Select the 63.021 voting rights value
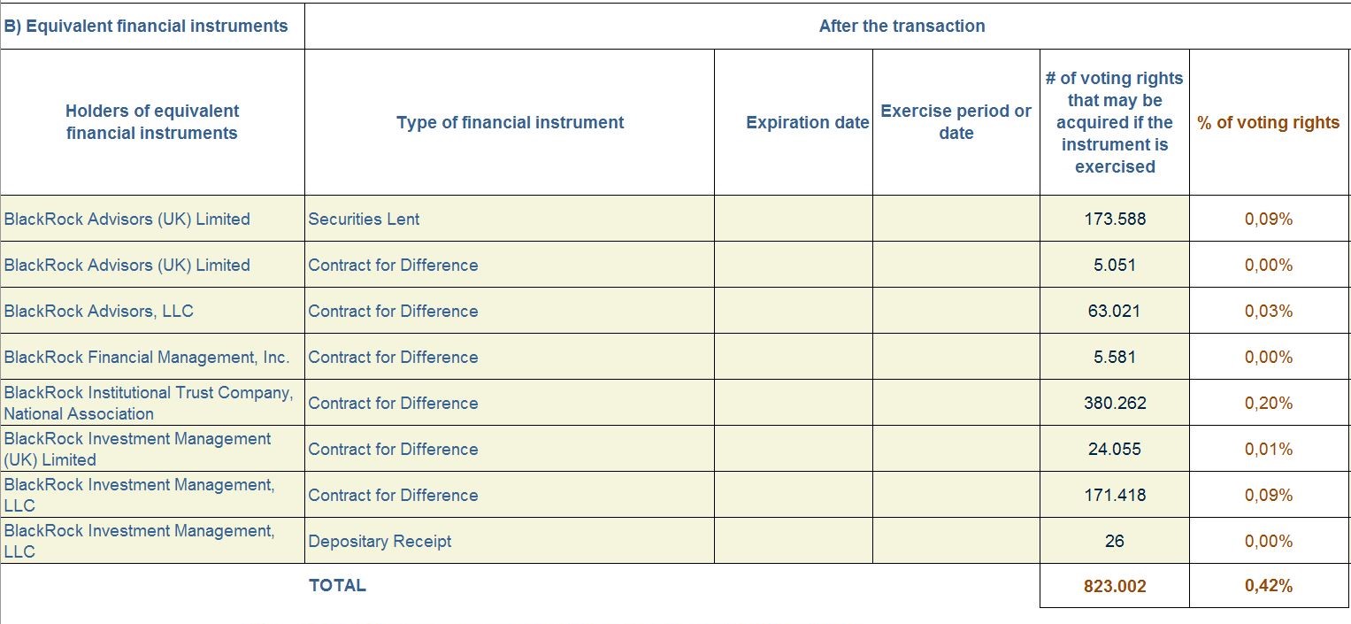The height and width of the screenshot is (624, 1351). (x=1115, y=311)
